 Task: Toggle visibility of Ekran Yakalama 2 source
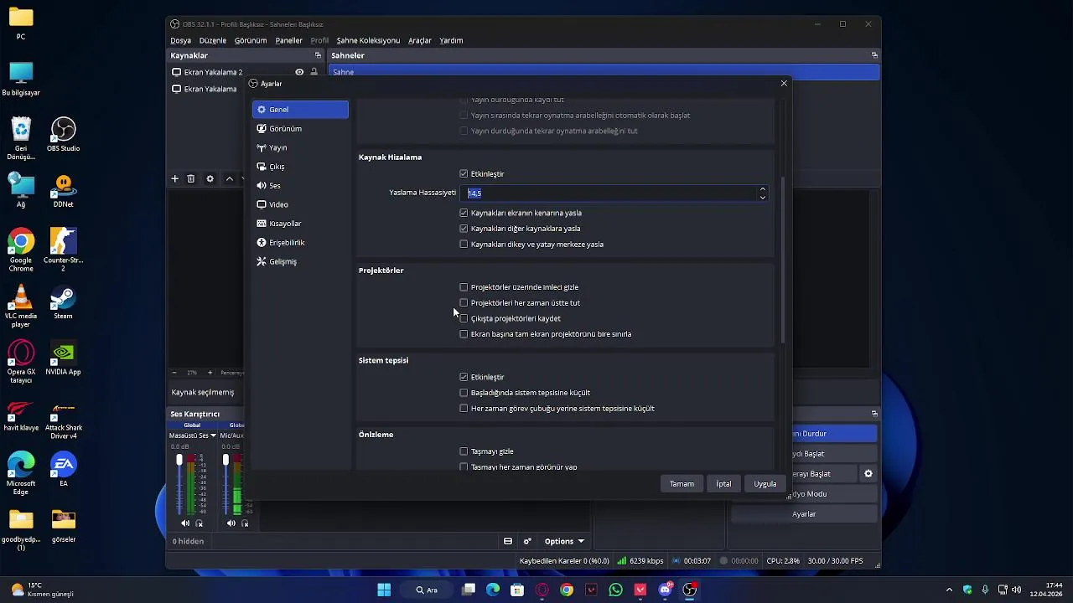click(299, 72)
